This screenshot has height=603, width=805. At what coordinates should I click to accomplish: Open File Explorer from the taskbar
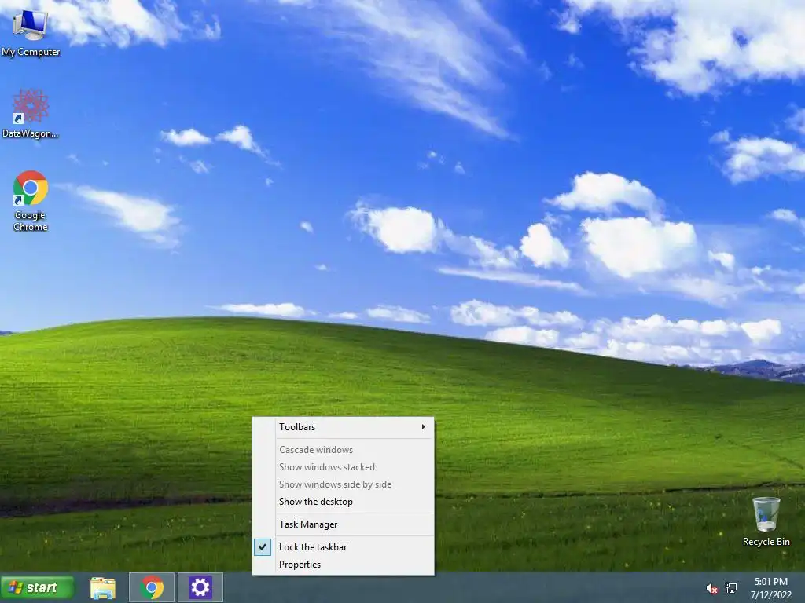click(103, 587)
